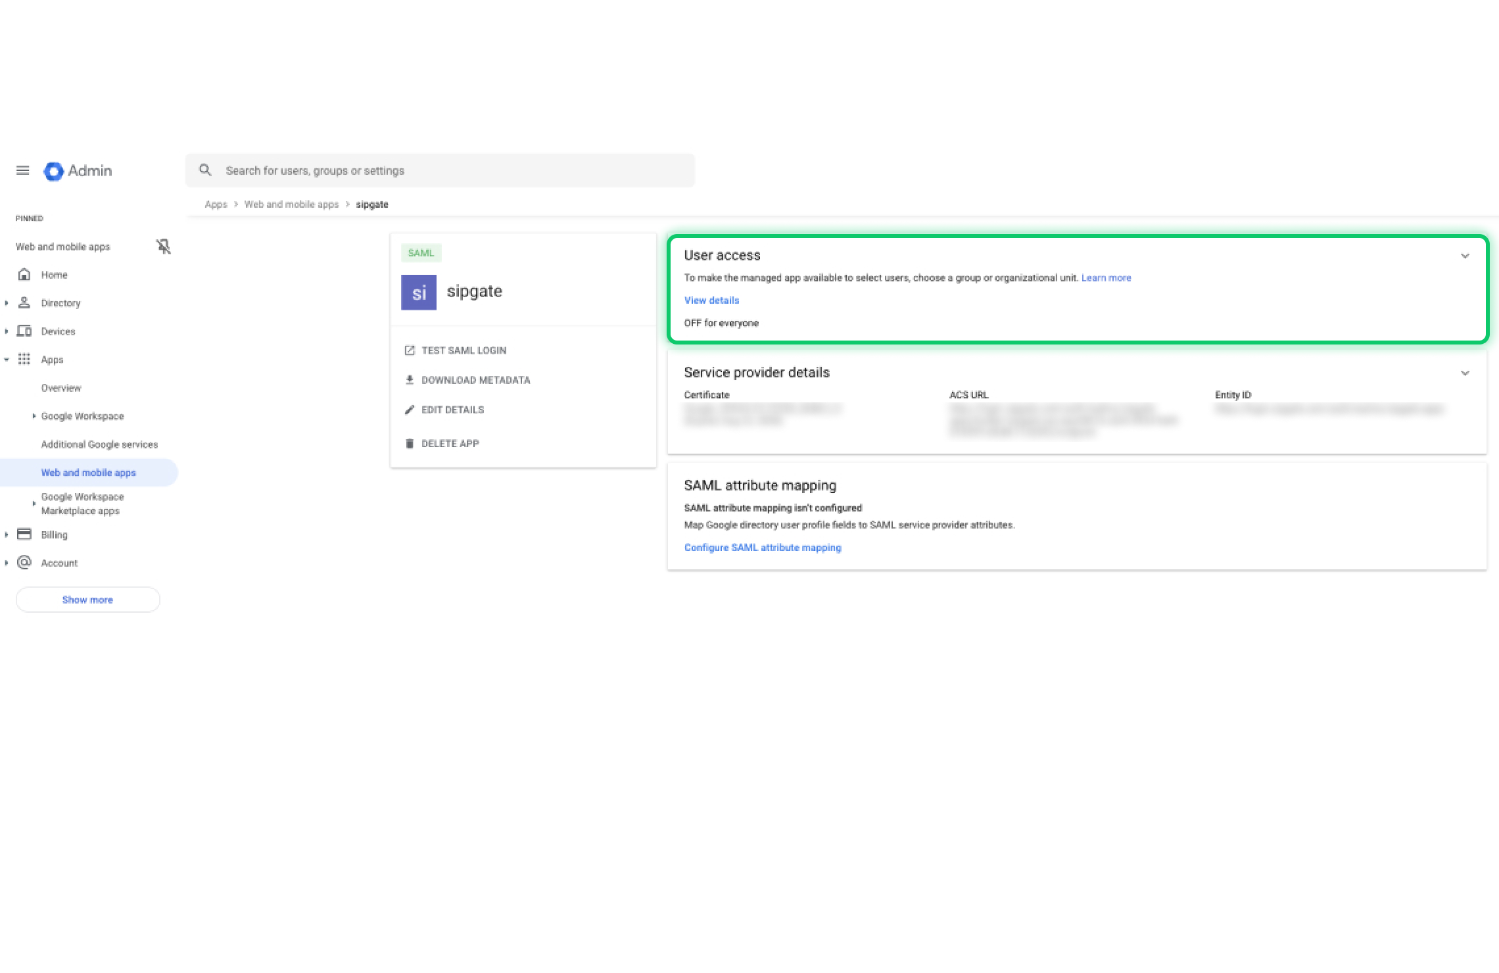
Task: Expand the User access section chevron
Action: pyautogui.click(x=1465, y=256)
